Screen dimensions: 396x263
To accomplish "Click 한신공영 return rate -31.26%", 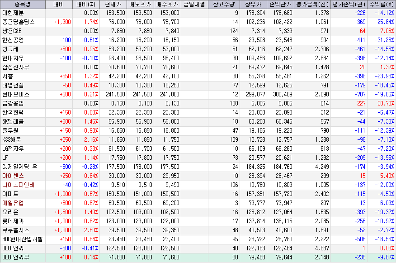I will [384, 40].
